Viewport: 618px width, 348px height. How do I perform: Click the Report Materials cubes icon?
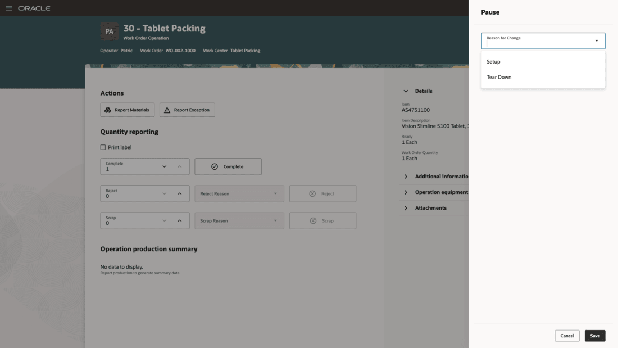coord(108,110)
